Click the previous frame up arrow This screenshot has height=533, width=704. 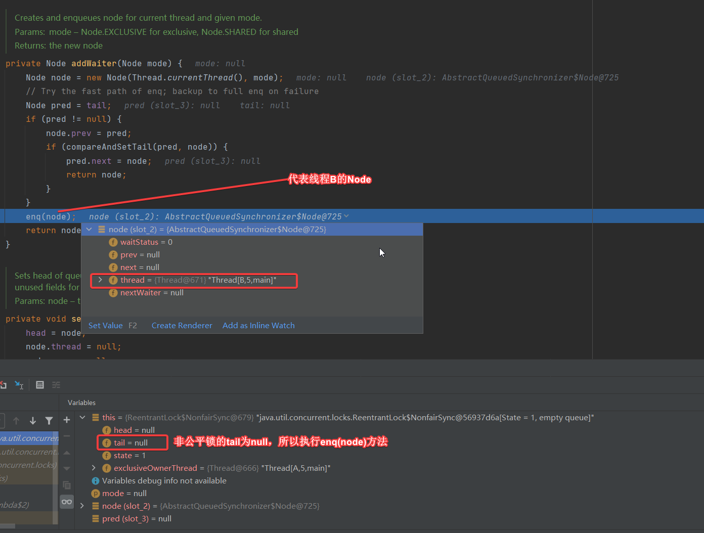pos(16,420)
